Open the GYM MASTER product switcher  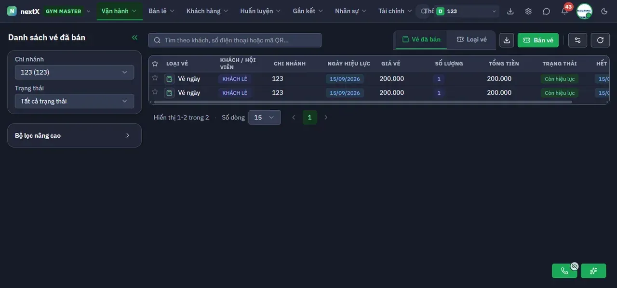(x=67, y=11)
